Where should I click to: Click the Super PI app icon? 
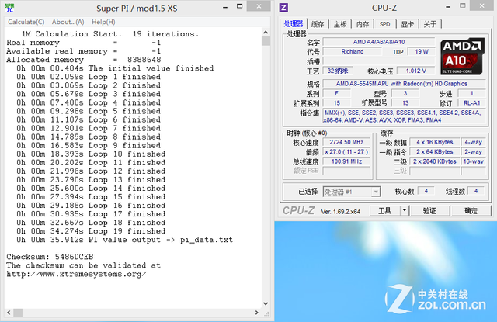10,8
